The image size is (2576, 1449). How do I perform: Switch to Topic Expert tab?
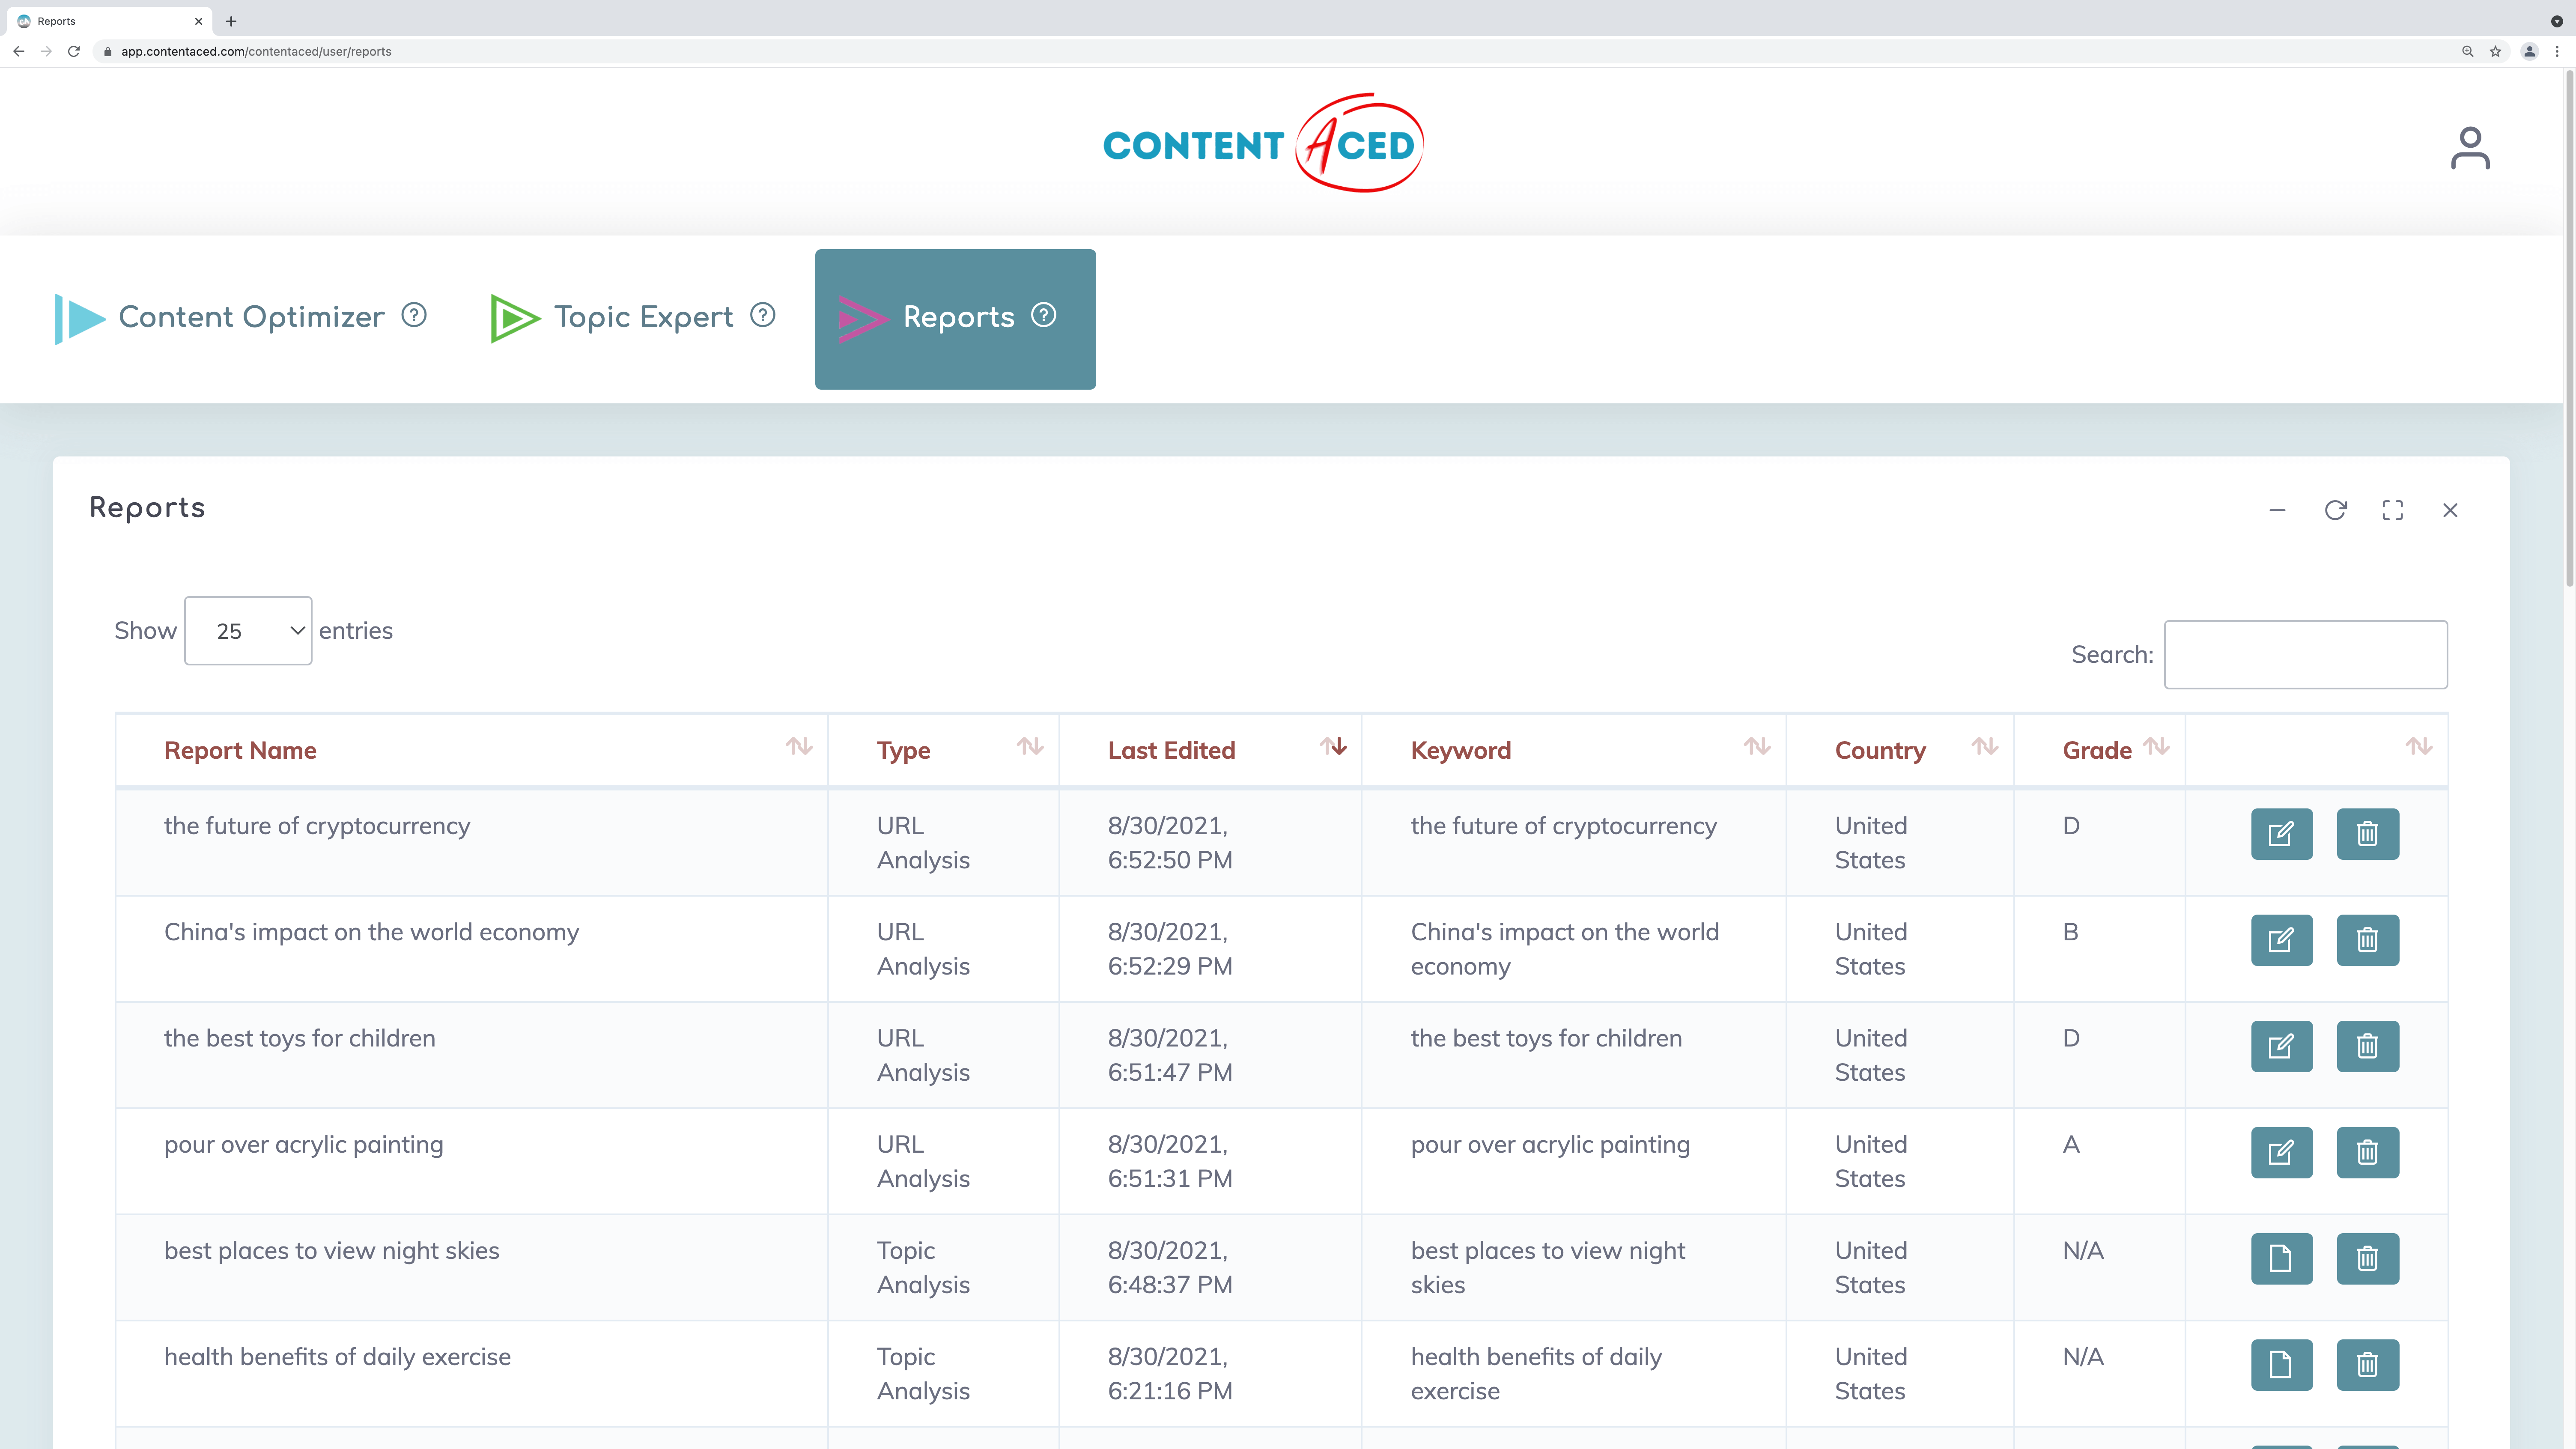[x=632, y=318]
